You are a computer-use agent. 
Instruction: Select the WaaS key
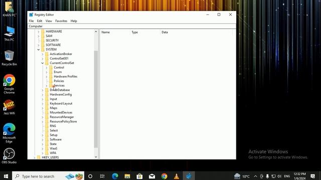(x=54, y=148)
